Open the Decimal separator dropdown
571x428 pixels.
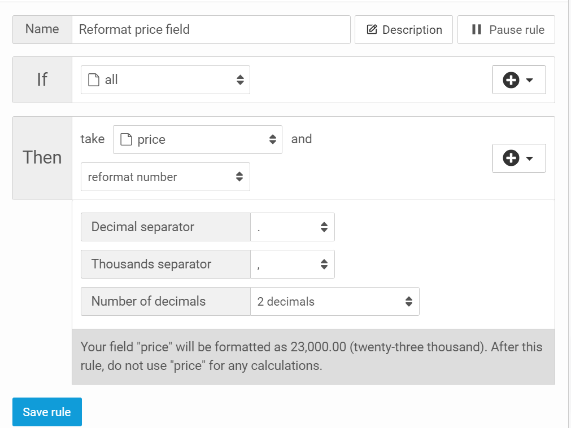[292, 227]
